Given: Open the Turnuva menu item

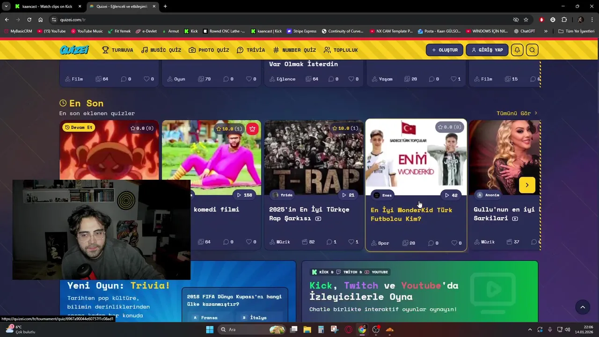Looking at the screenshot, I should pos(117,50).
